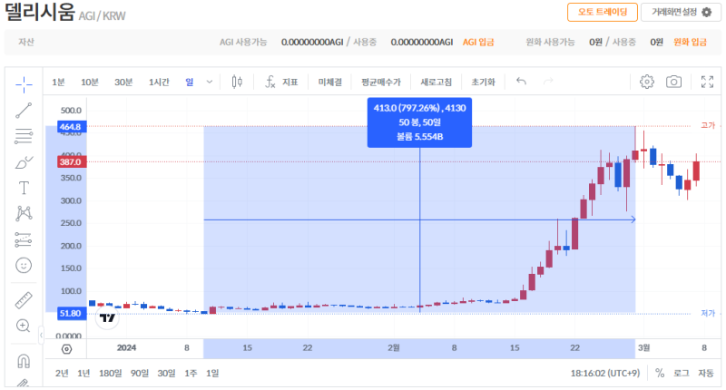Select the 1분 interval
726x390 pixels.
(58, 82)
